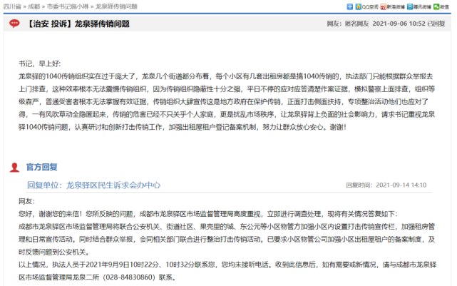The height and width of the screenshot is (286, 457).
Task: Click the 龙泉驿传销问题 breadcrumb item
Action: (116, 6)
